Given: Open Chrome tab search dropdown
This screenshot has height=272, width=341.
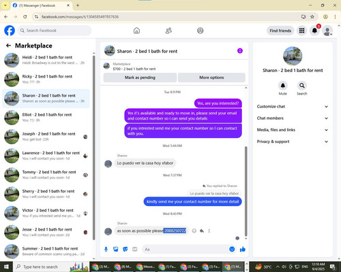Looking at the screenshot, I should (5, 5).
